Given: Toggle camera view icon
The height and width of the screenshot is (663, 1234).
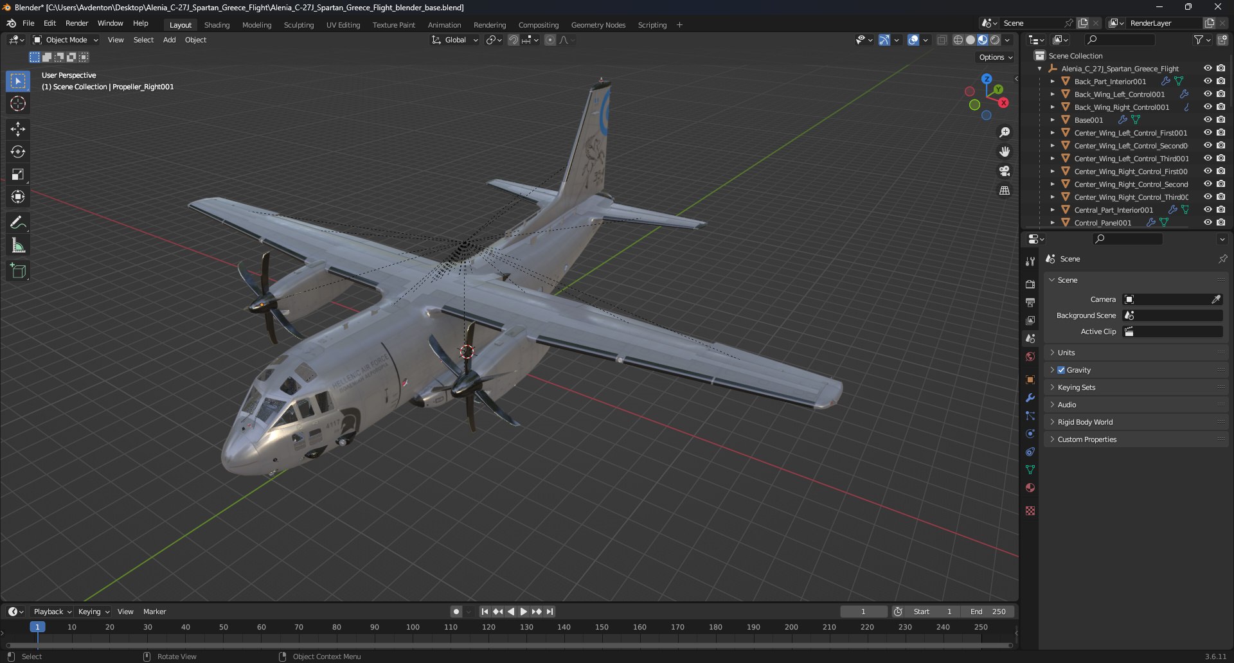Looking at the screenshot, I should click(1005, 171).
